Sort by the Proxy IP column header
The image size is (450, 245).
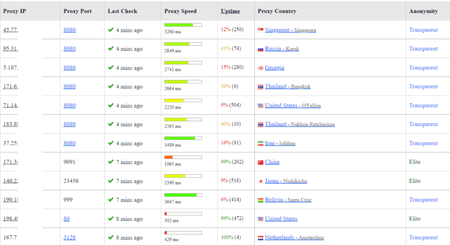(15, 11)
